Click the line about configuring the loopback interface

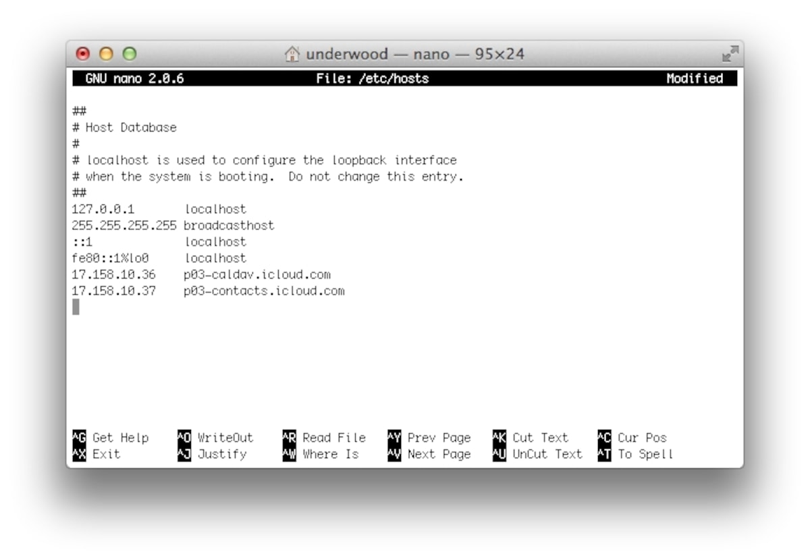[x=265, y=161]
